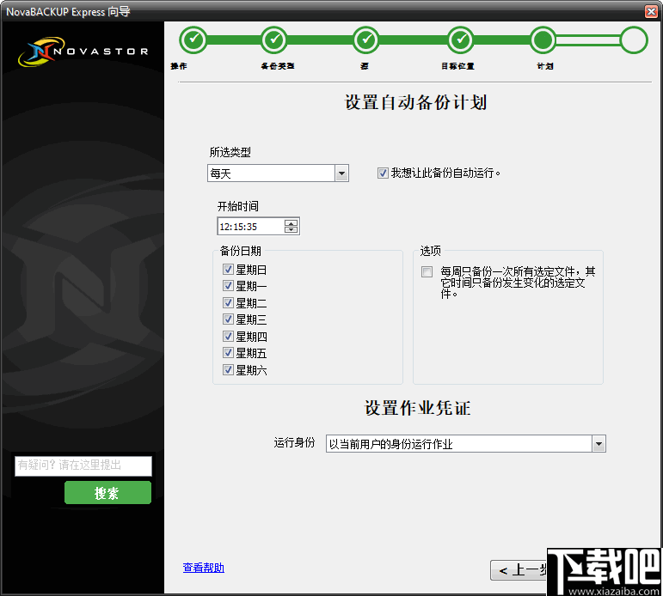The image size is (663, 596).
Task: Click the 上一步 back button
Action: [x=519, y=570]
